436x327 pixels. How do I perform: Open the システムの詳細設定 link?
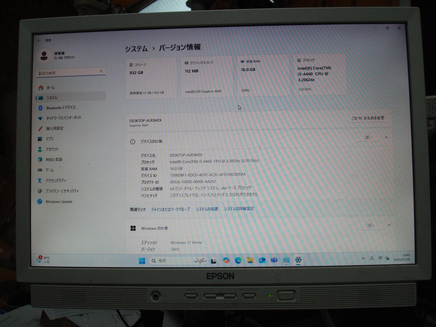click(x=239, y=209)
